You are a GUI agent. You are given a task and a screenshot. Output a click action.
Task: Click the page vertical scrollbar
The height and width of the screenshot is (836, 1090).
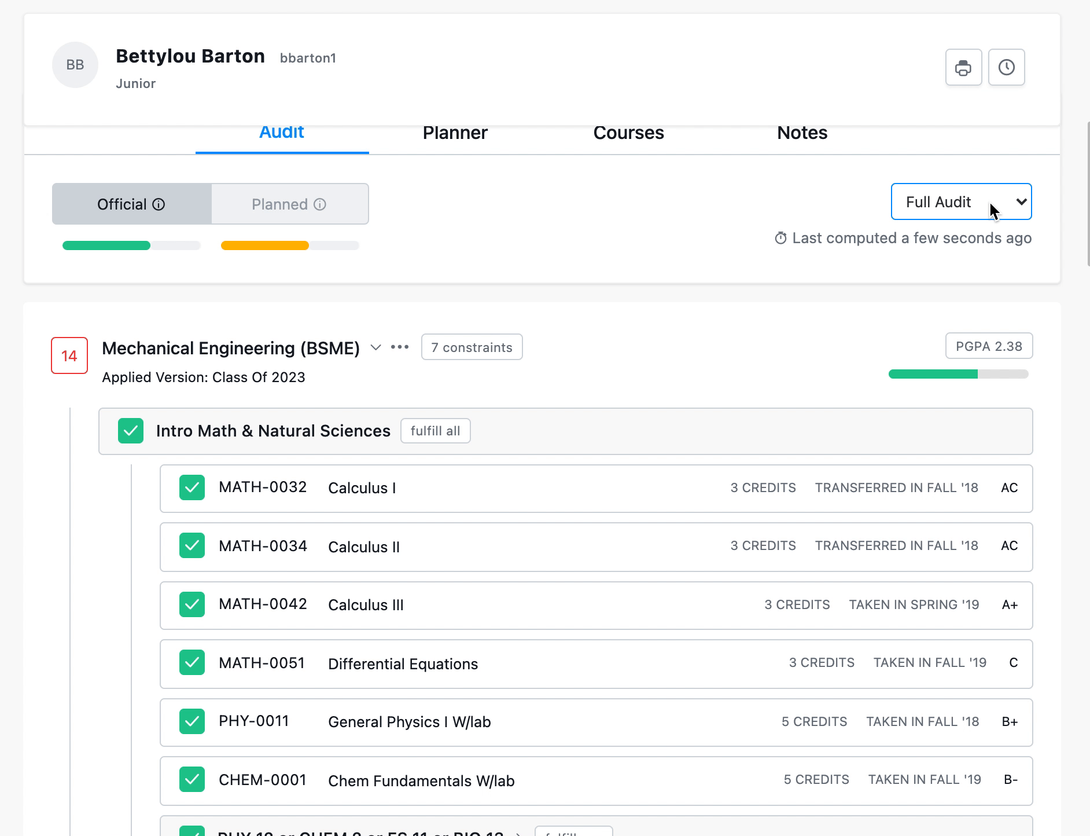(x=1088, y=194)
